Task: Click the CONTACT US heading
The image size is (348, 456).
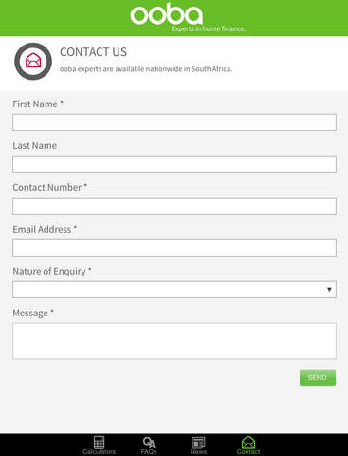Action: 93,52
